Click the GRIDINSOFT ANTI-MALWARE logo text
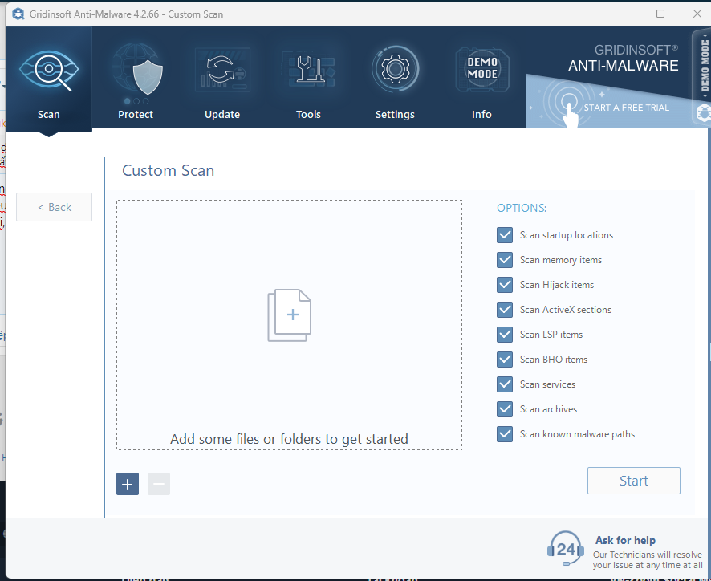 pos(624,58)
